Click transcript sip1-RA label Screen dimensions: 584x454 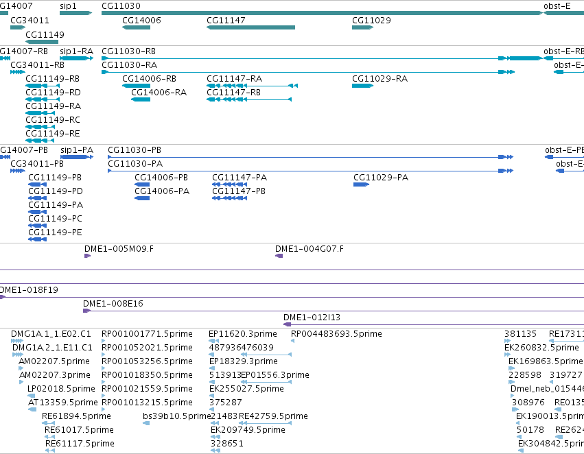coord(76,51)
